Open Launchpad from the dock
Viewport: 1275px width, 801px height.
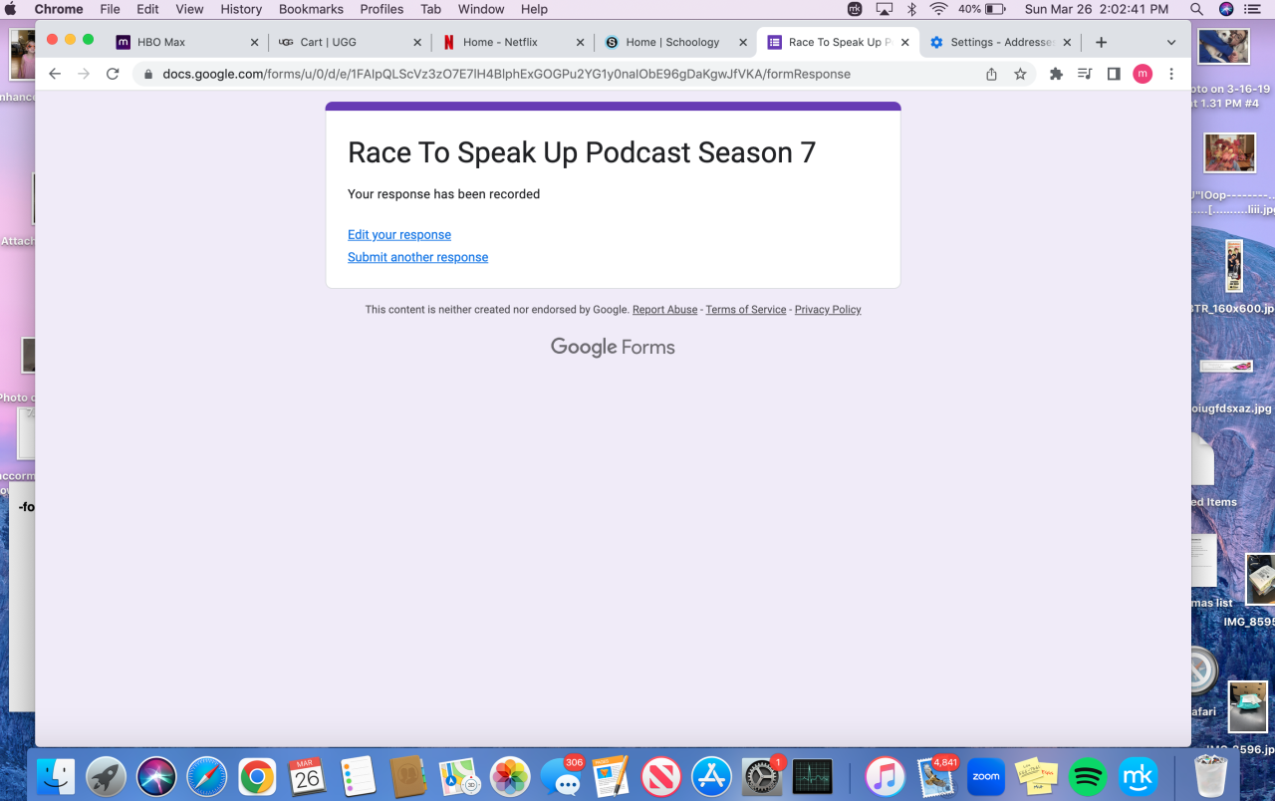pyautogui.click(x=106, y=776)
